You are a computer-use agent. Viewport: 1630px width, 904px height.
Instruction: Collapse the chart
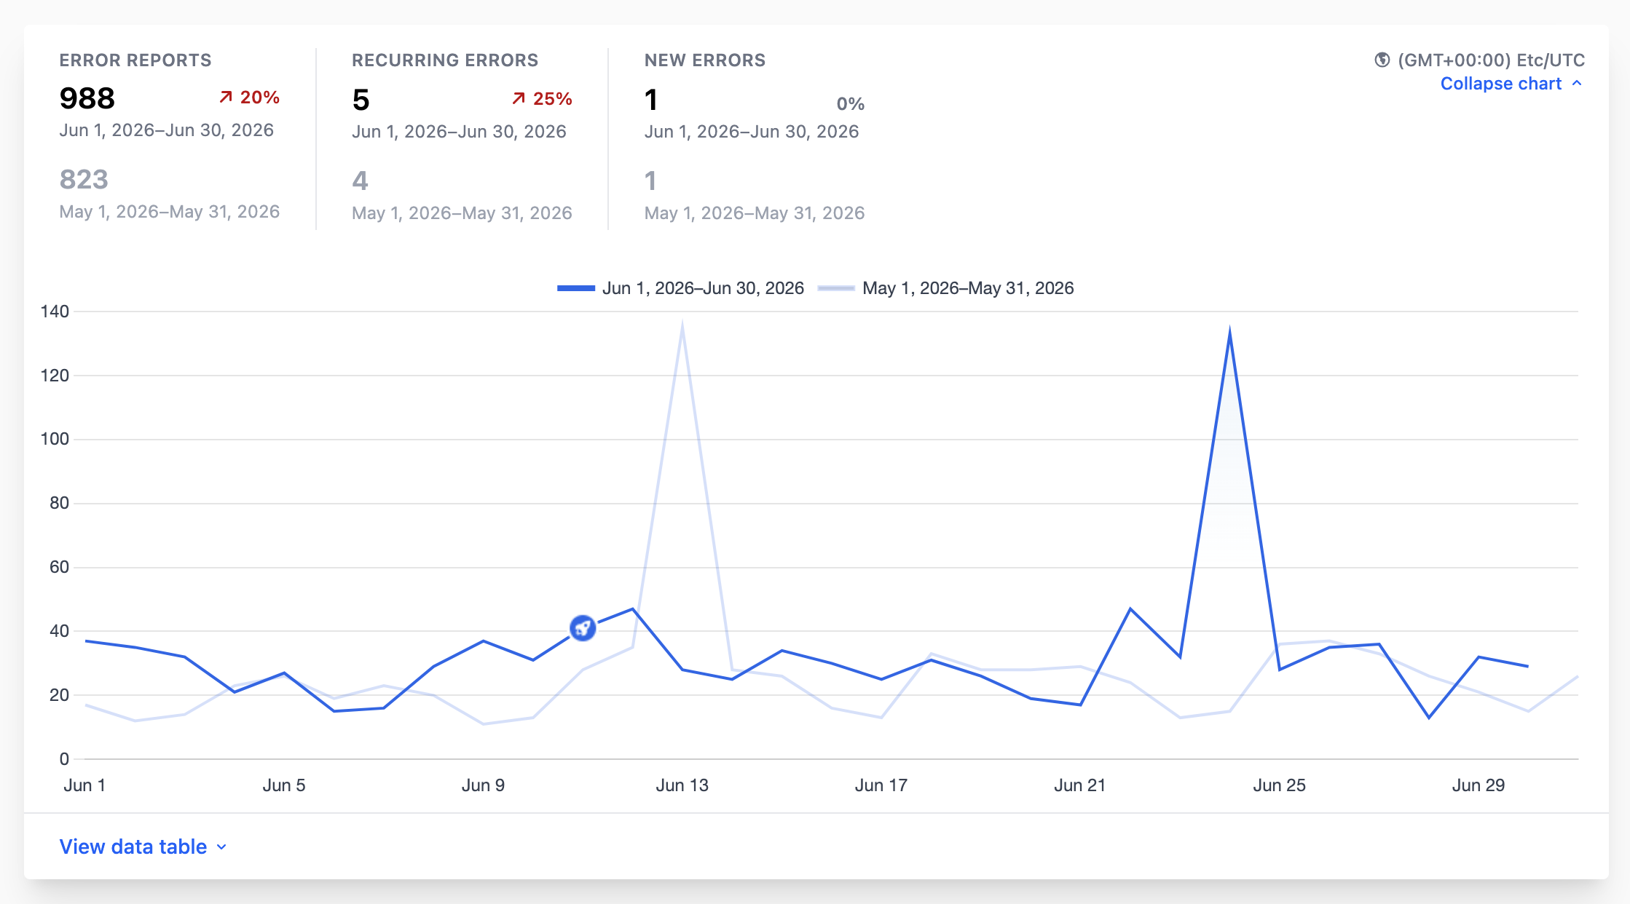pyautogui.click(x=1511, y=84)
